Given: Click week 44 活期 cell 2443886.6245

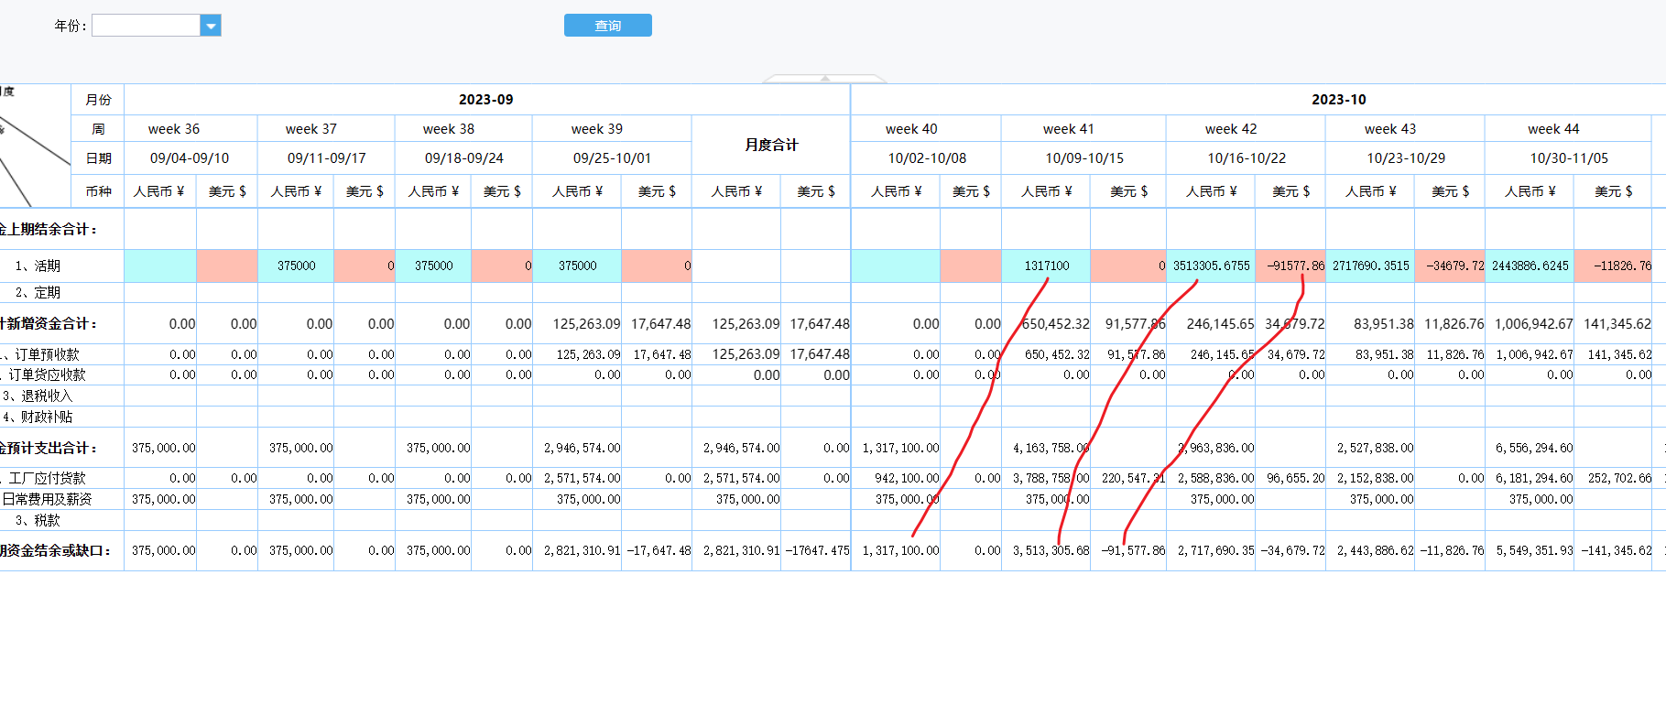Looking at the screenshot, I should point(1530,266).
